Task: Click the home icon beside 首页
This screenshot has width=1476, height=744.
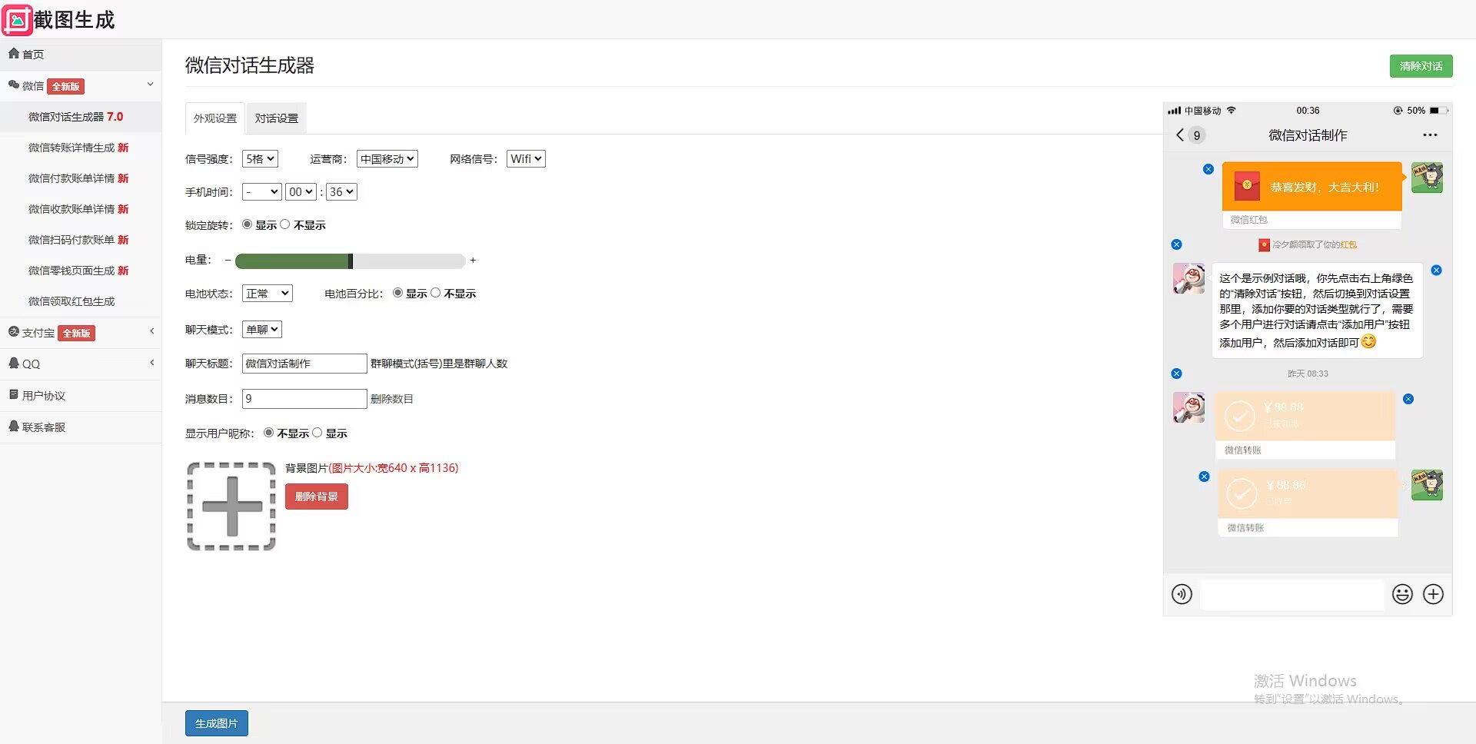Action: pyautogui.click(x=14, y=54)
